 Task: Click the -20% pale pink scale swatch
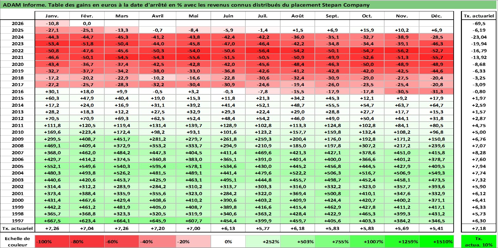[193, 242]
